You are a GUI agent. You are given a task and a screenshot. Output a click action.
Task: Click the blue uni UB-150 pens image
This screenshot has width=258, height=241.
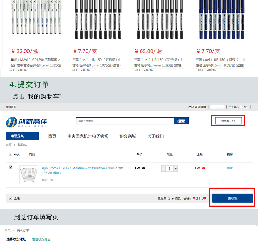click(222, 20)
